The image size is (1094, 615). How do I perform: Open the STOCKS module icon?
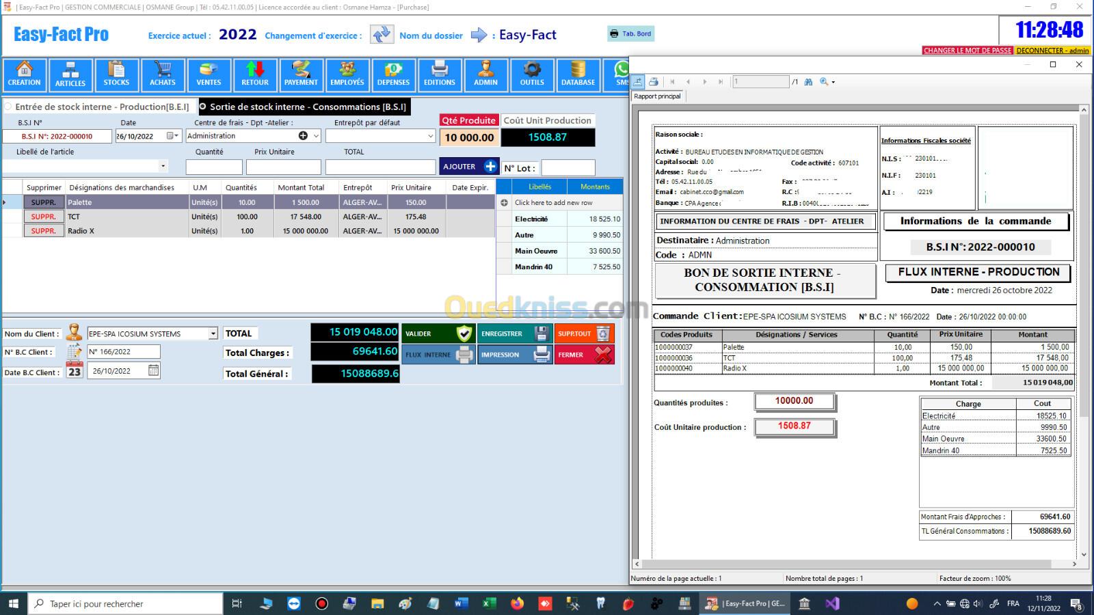pos(116,74)
